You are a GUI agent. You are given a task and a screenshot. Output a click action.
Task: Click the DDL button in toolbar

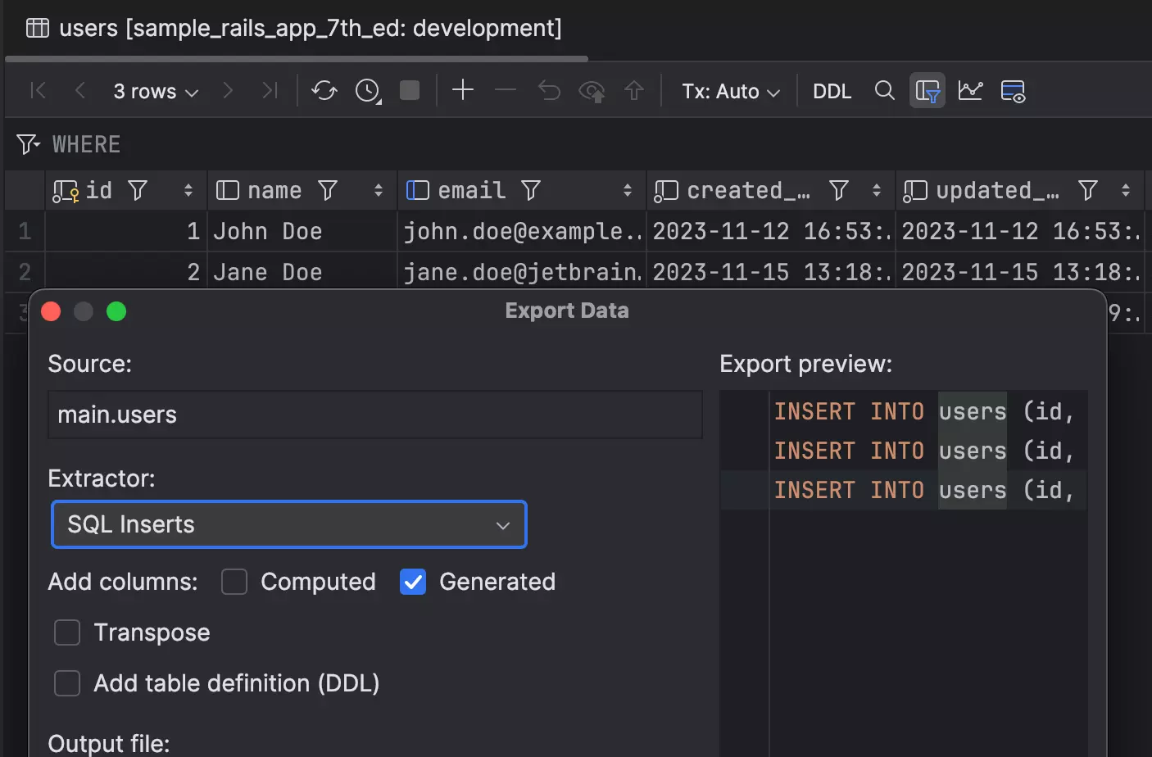coord(832,92)
